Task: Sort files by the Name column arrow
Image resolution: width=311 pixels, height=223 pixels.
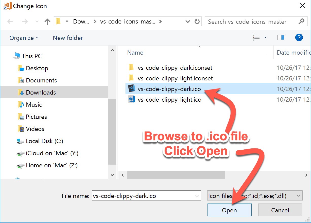Action: (x=199, y=47)
